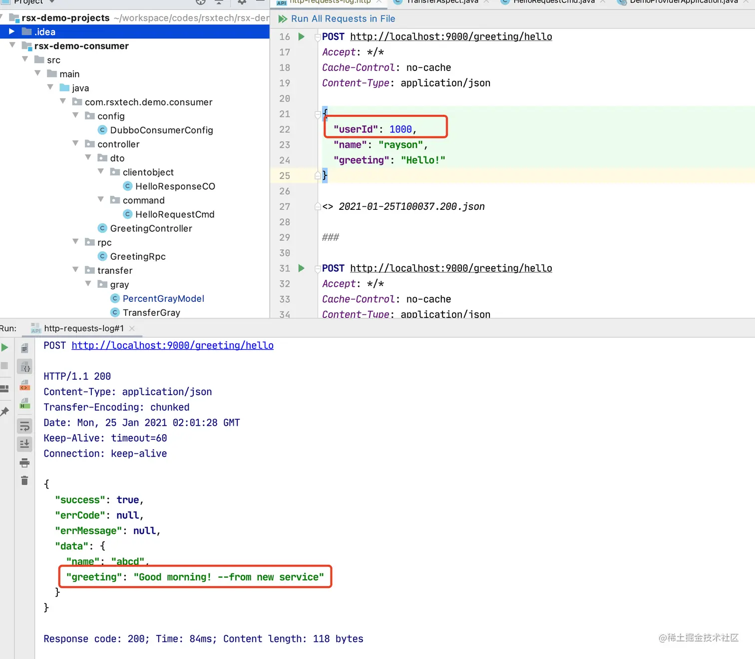755x659 pixels.
Task: Expand the .idea folder
Action: (x=11, y=31)
